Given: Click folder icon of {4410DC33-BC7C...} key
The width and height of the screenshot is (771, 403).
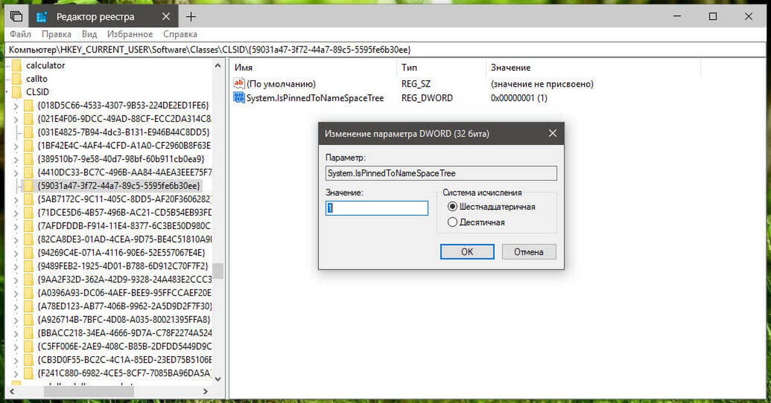Looking at the screenshot, I should (28, 172).
